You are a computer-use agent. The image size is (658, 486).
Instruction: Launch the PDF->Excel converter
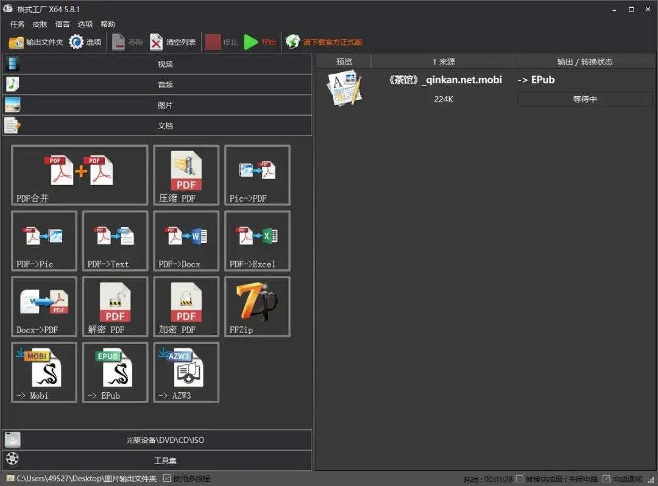[x=257, y=241]
